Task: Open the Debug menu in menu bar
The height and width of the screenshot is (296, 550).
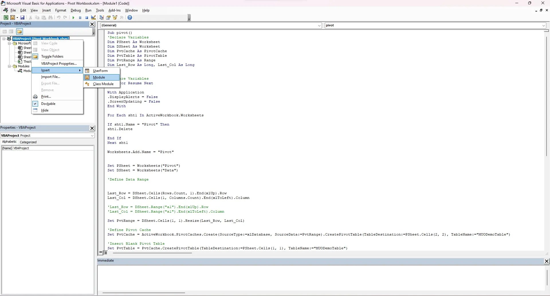Action: click(x=76, y=10)
